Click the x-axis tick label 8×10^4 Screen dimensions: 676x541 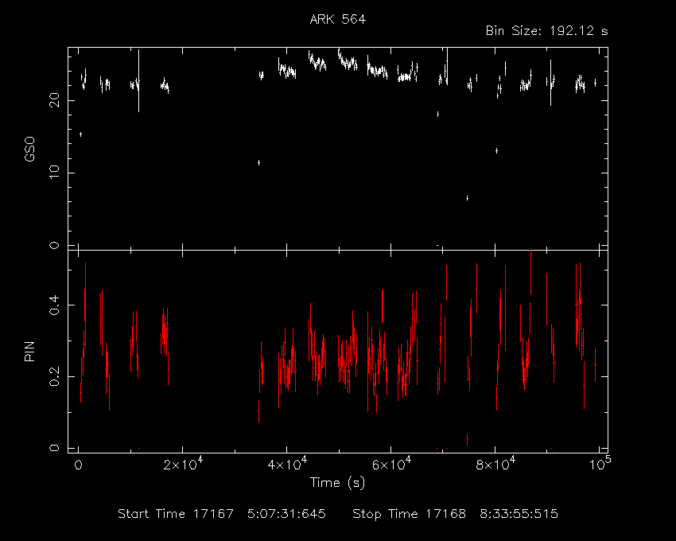tap(495, 464)
